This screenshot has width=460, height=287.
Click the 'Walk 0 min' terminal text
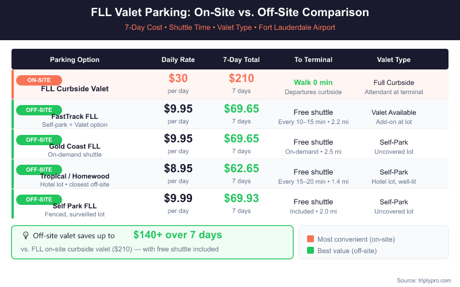pos(313,83)
